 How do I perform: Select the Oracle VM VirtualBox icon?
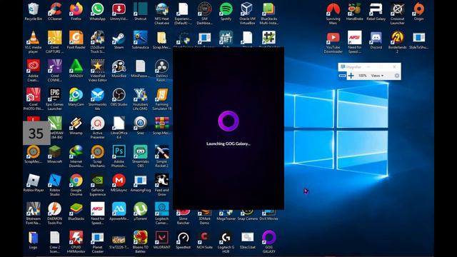click(248, 14)
